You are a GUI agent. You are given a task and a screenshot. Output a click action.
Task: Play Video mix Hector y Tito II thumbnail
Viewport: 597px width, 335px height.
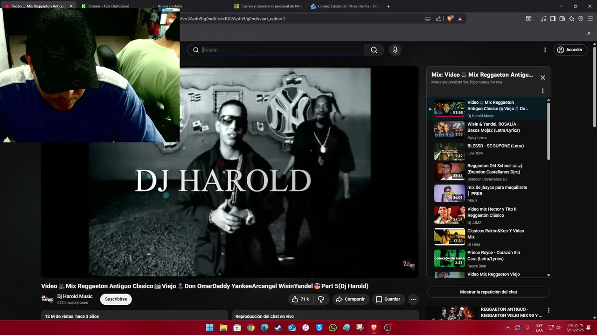coord(450,215)
